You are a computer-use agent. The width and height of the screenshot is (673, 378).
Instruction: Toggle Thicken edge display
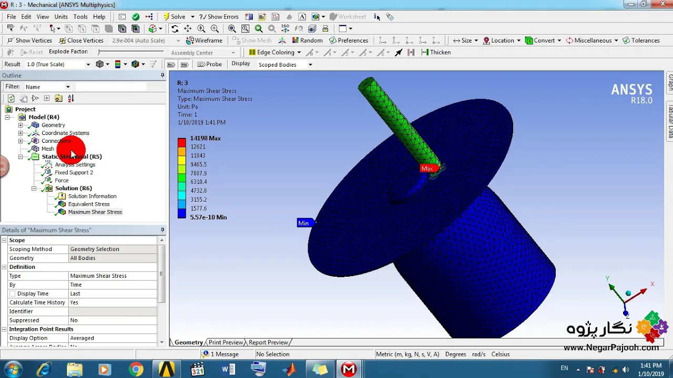(x=436, y=52)
